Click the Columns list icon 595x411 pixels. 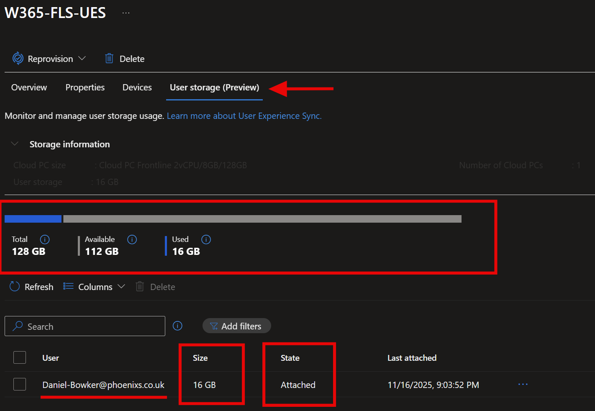pyautogui.click(x=68, y=287)
